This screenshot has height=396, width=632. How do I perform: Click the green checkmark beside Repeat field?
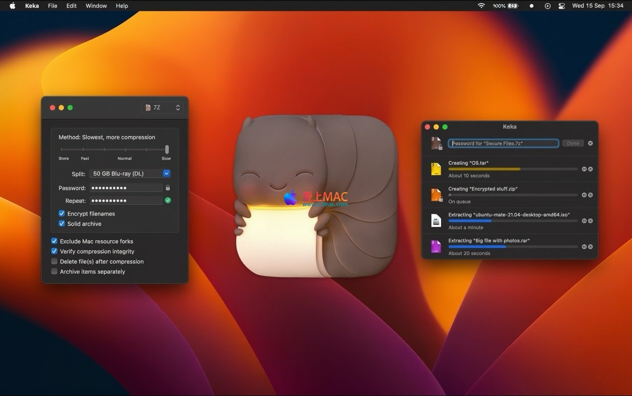(167, 200)
